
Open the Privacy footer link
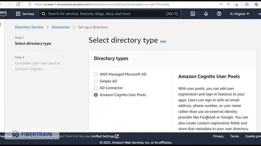tap(219, 136)
